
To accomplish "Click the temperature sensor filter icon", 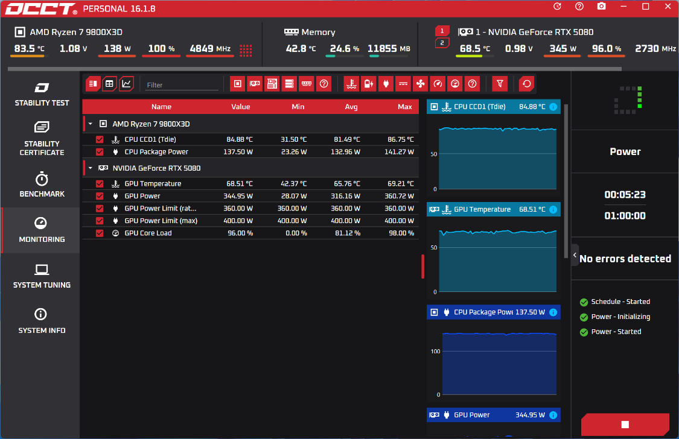I will [x=351, y=84].
